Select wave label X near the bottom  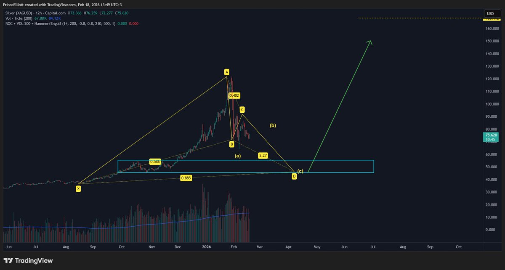tap(78, 189)
